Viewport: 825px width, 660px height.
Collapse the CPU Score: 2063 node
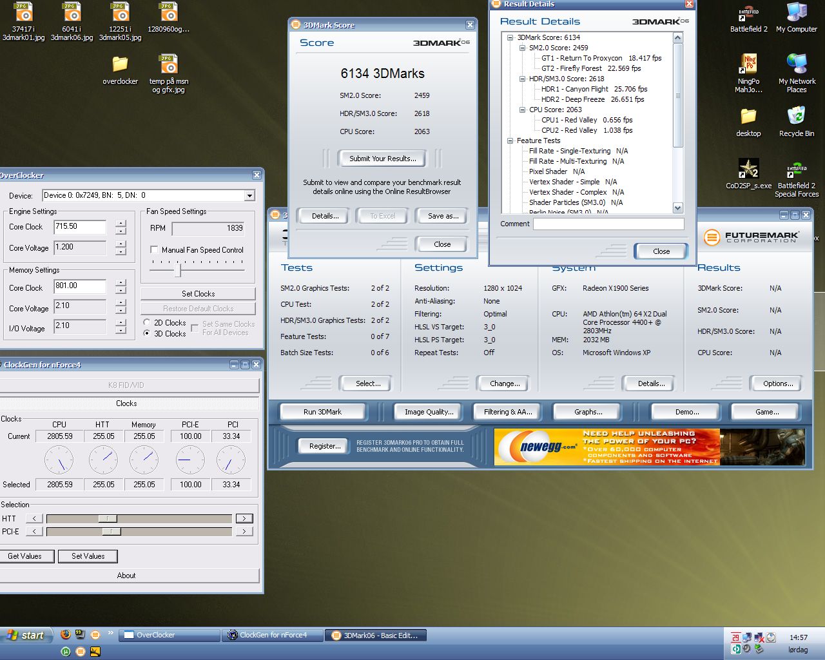pyautogui.click(x=522, y=110)
